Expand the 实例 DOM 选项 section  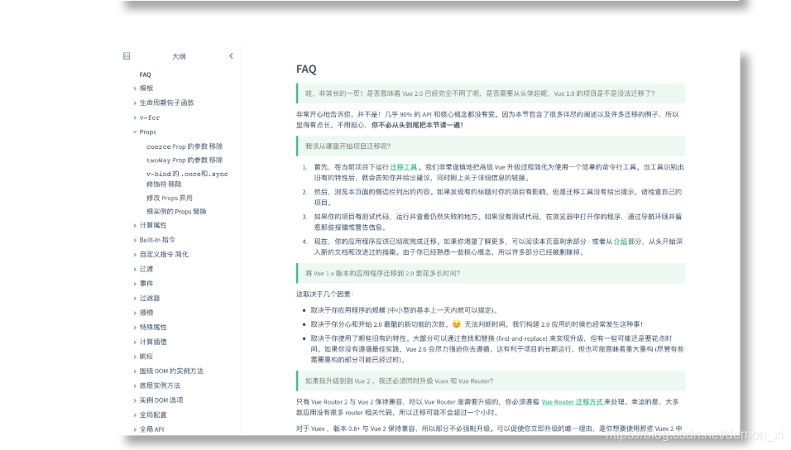point(135,400)
